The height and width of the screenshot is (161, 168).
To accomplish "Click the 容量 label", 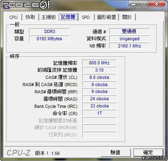I will click(19, 39).
